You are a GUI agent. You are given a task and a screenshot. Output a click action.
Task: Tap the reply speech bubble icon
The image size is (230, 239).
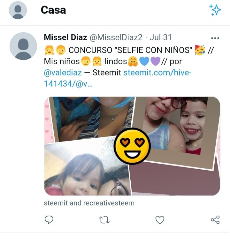[49, 220]
